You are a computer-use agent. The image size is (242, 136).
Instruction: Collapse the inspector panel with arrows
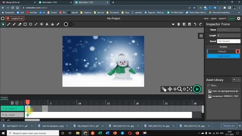point(201,36)
